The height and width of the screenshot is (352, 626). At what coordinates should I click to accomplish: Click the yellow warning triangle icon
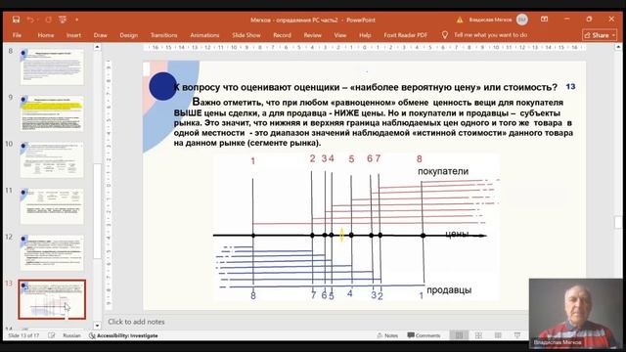pyautogui.click(x=460, y=20)
